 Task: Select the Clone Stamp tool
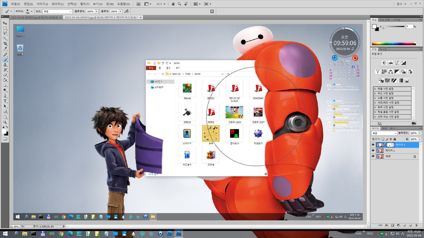pyautogui.click(x=5, y=65)
